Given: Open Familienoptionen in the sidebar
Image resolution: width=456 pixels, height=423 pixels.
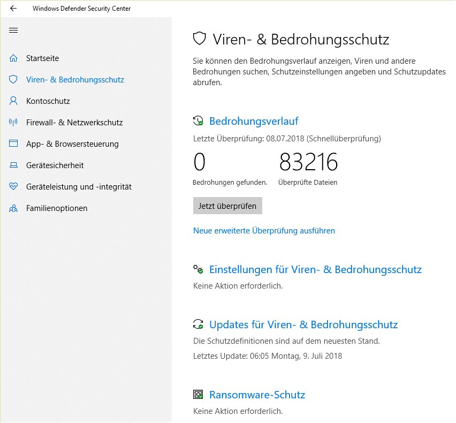Looking at the screenshot, I should [57, 208].
